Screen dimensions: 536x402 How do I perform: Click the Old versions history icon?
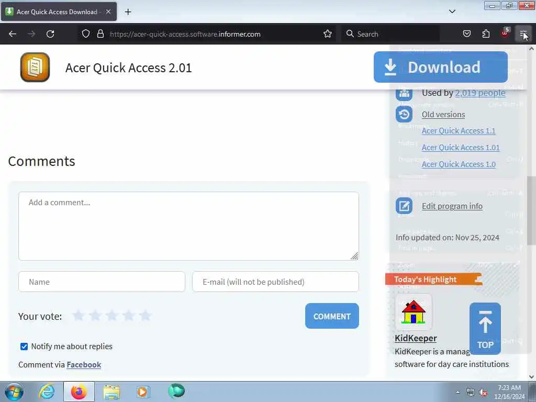point(404,114)
